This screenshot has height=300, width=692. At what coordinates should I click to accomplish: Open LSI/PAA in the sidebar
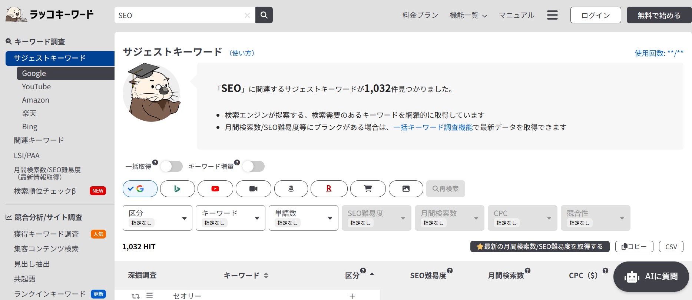pyautogui.click(x=27, y=156)
